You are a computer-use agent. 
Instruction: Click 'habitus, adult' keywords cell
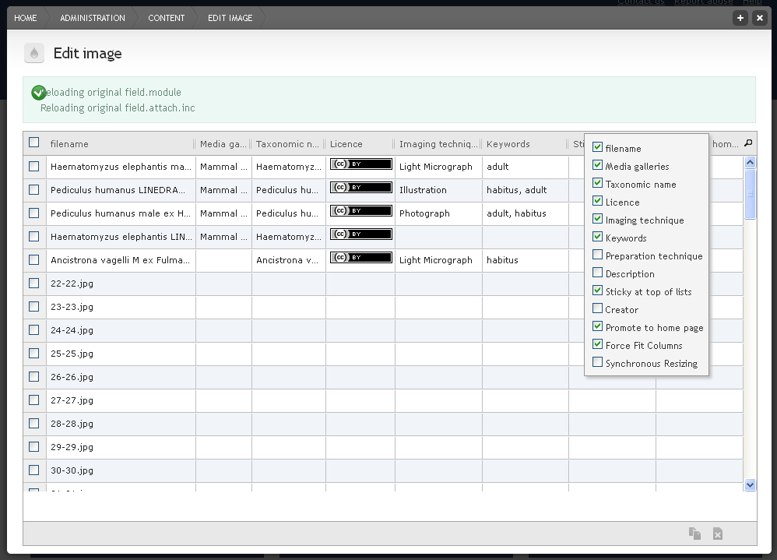(526, 190)
